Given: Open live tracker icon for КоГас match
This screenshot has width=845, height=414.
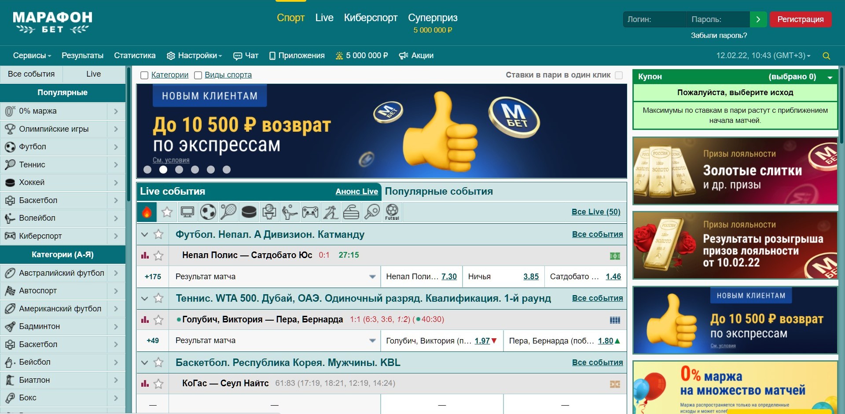Looking at the screenshot, I should [x=615, y=384].
